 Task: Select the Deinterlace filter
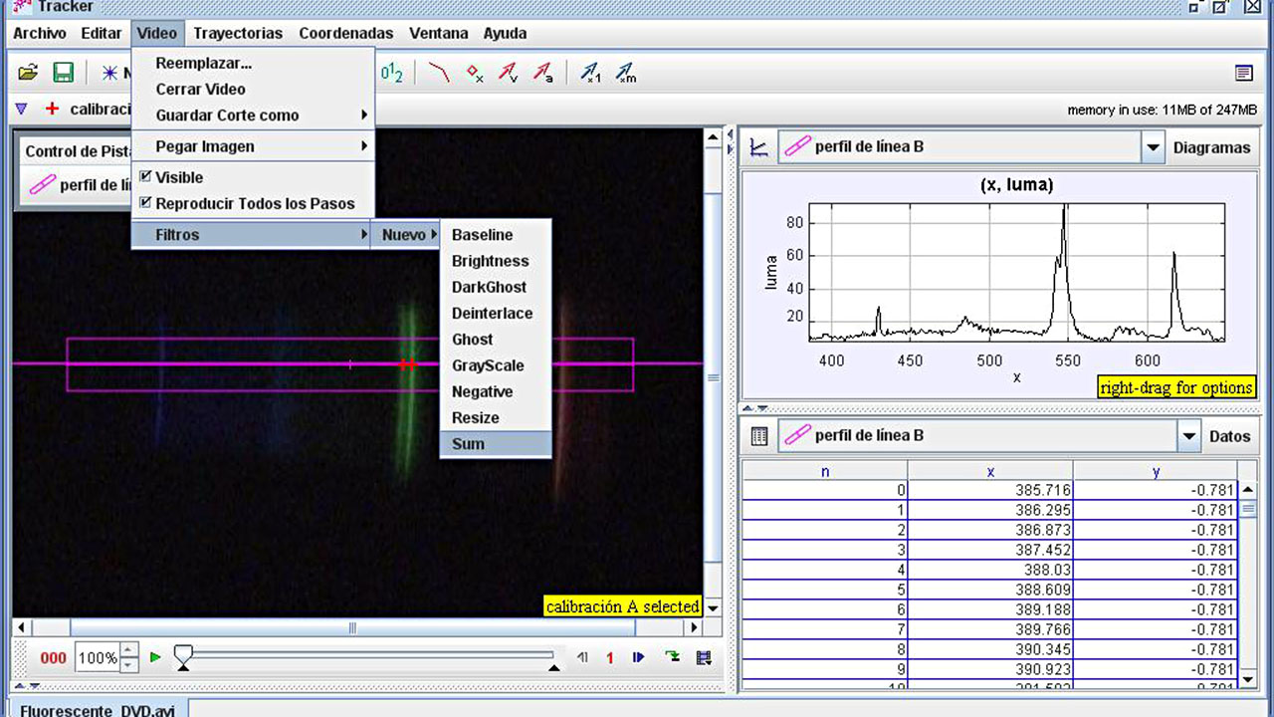(496, 313)
